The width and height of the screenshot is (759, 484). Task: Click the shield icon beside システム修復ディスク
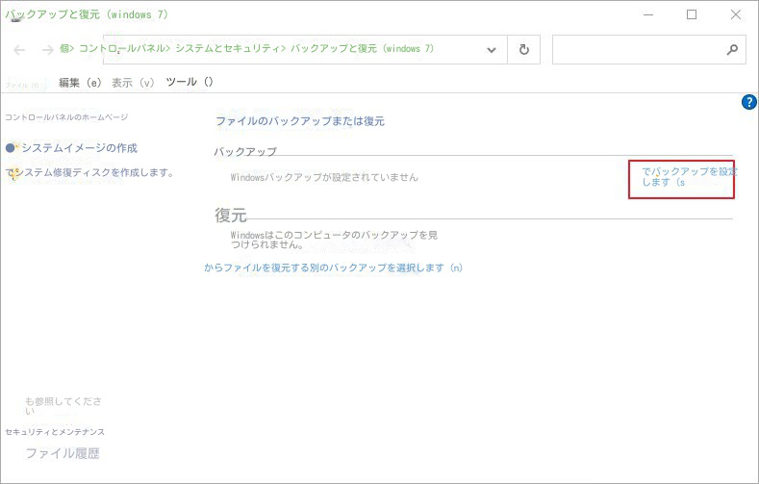(x=12, y=173)
